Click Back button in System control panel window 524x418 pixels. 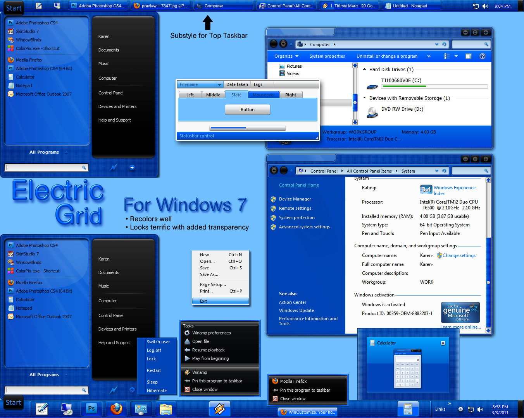click(x=274, y=170)
